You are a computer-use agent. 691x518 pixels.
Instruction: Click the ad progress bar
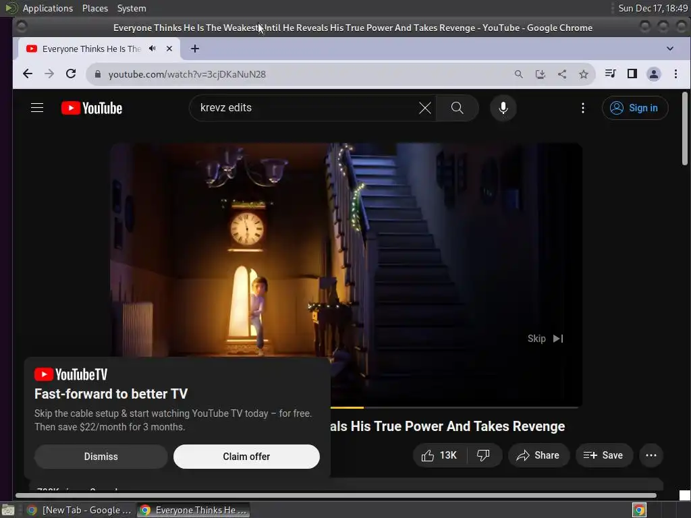(x=454, y=407)
